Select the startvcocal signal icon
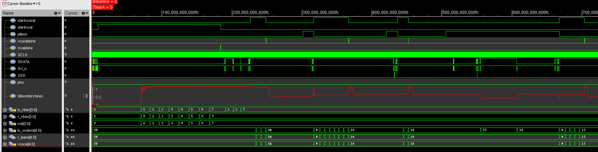 [13, 20]
